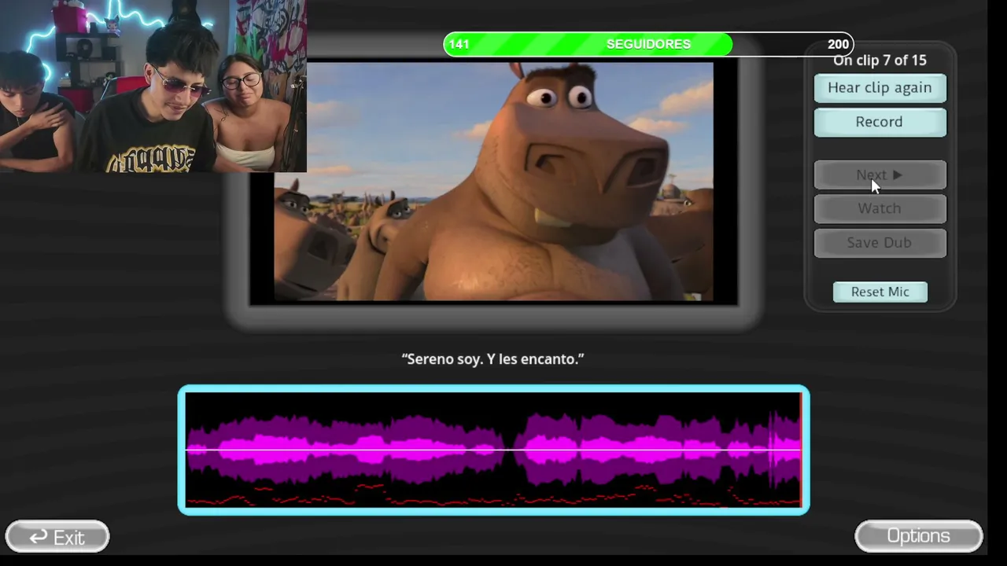Click the Hear clip again button

click(x=880, y=88)
